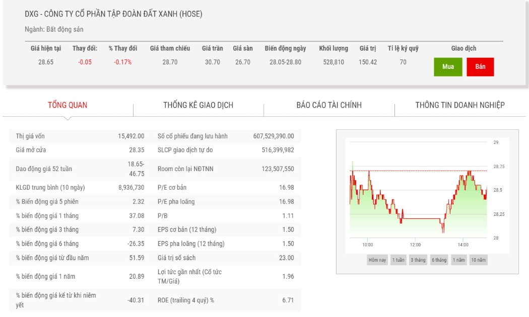
Task: Click the Khối lượng value 528,810
Action: pos(334,62)
